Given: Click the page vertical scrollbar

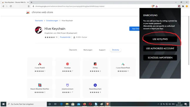Looking at the screenshot, I should [x=189, y=40].
